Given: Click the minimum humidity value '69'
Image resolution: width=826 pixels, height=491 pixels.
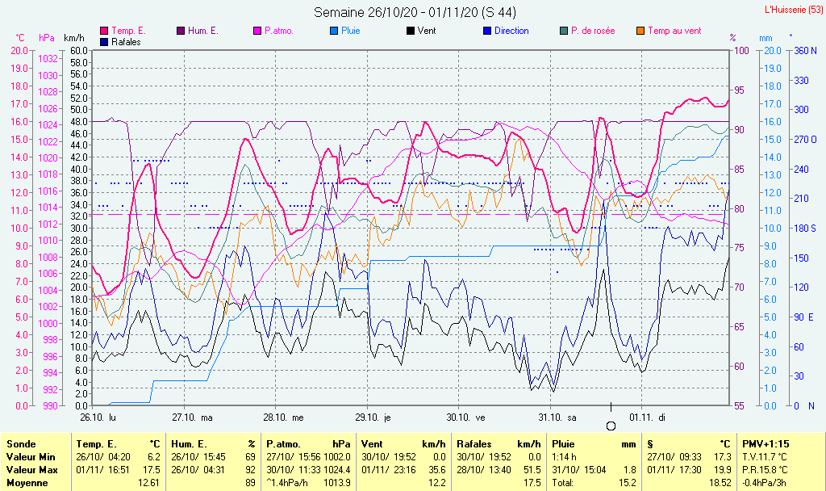Looking at the screenshot, I should coord(250,457).
